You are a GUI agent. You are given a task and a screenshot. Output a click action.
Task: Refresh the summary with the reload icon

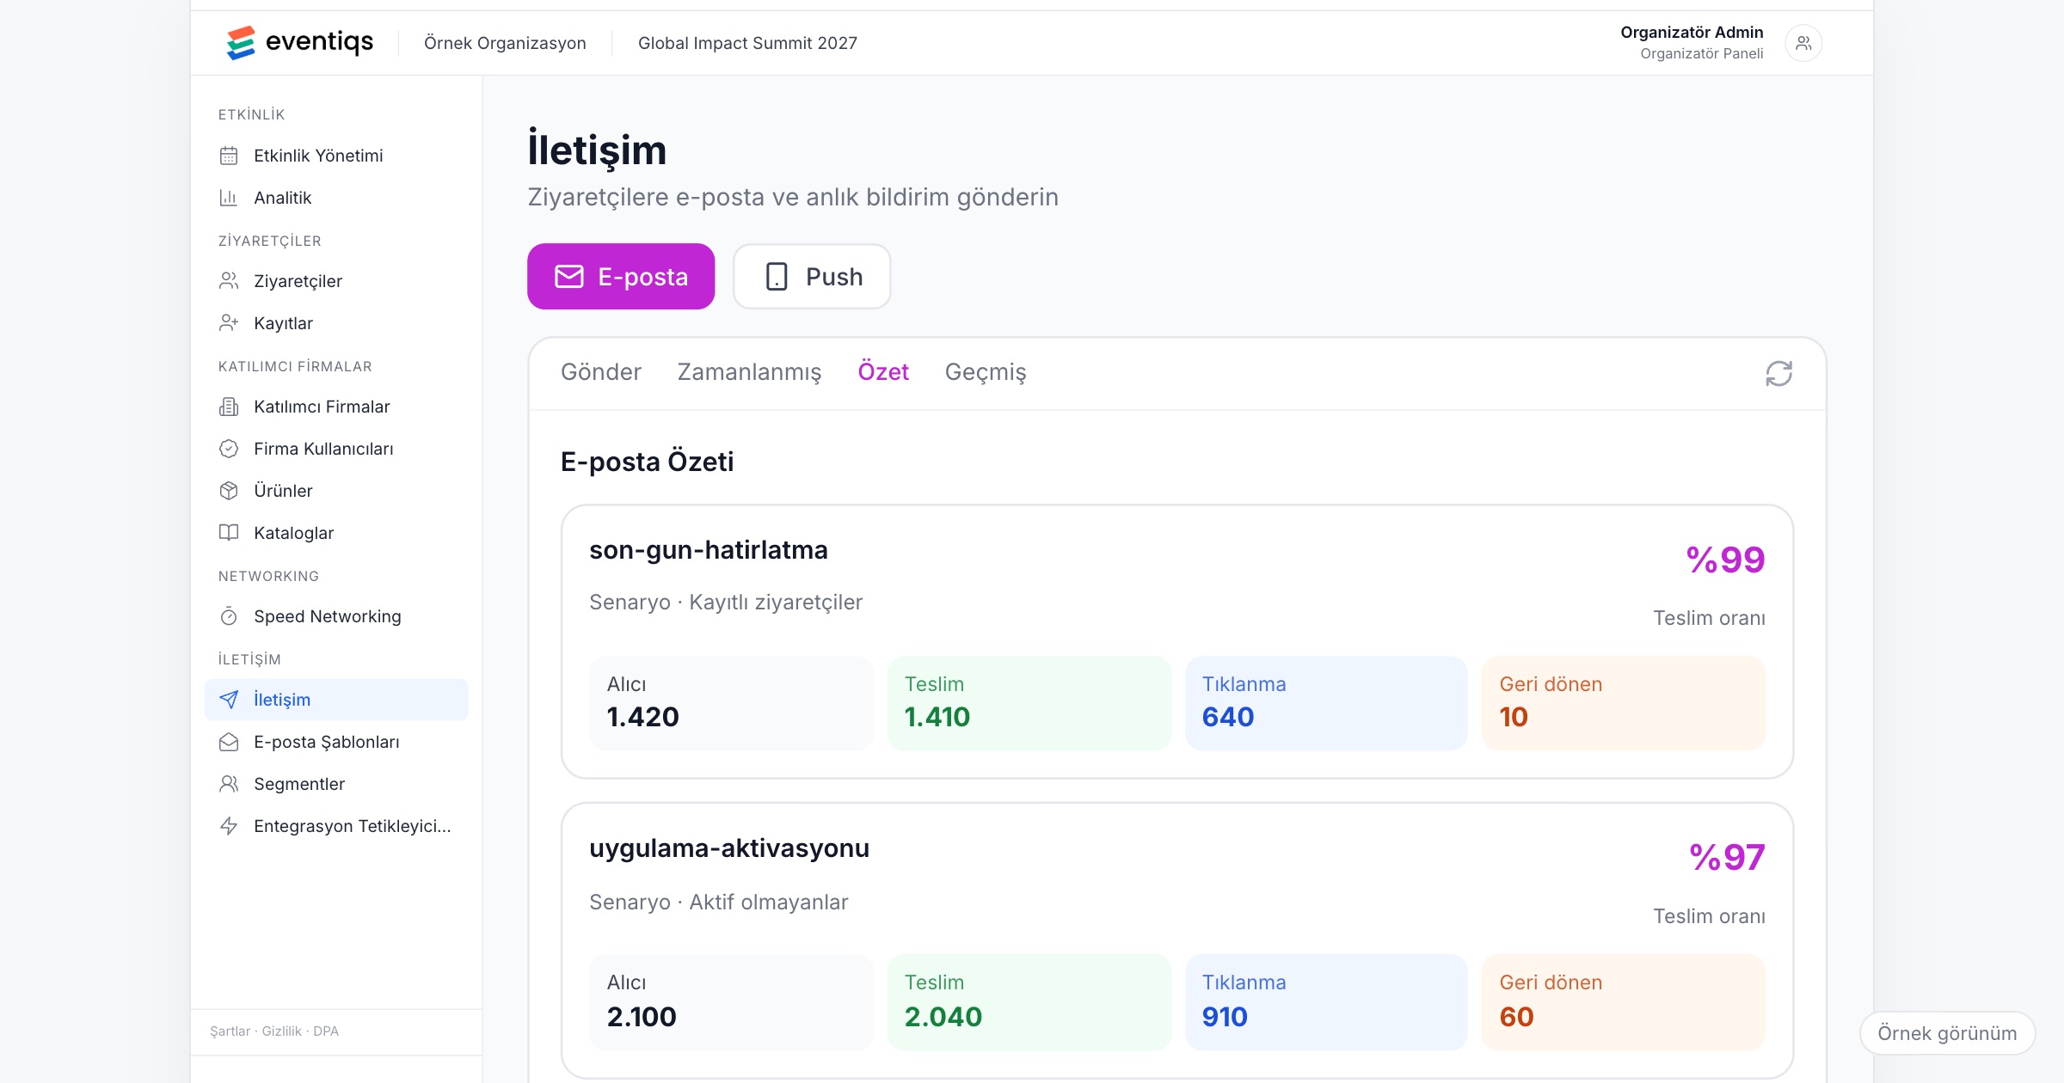pyautogui.click(x=1778, y=373)
